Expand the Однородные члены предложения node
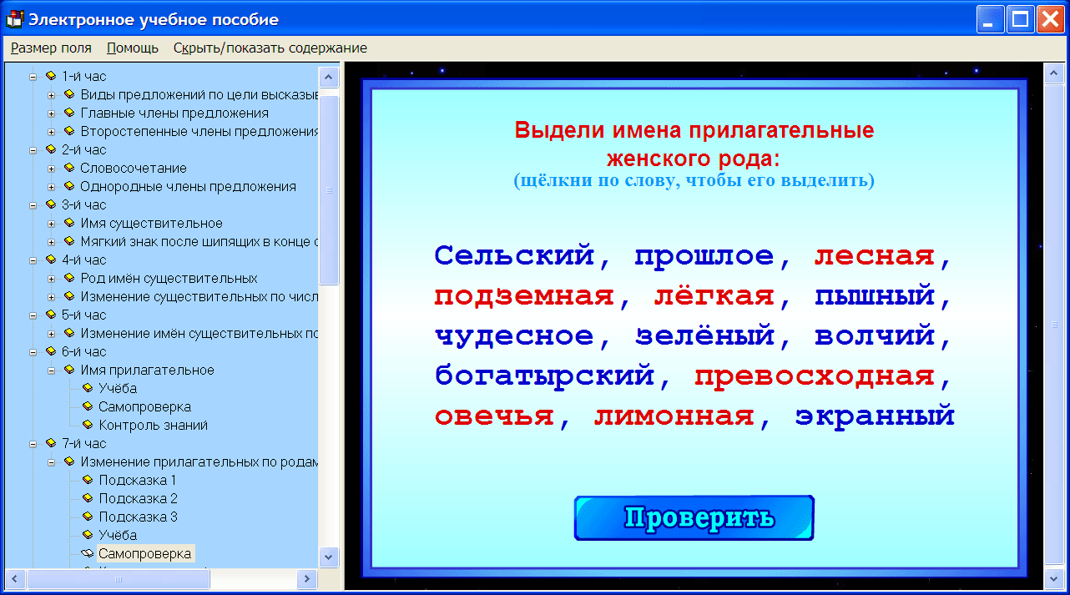 (x=50, y=186)
